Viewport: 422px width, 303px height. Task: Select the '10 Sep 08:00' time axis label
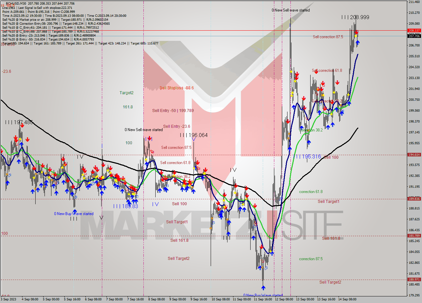221,299
